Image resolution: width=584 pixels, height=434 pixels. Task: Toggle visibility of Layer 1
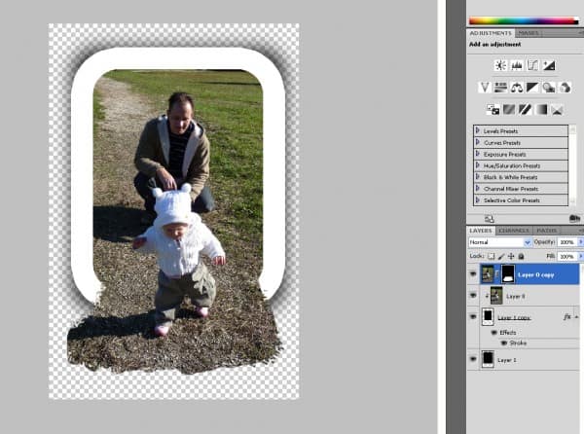tap(474, 359)
